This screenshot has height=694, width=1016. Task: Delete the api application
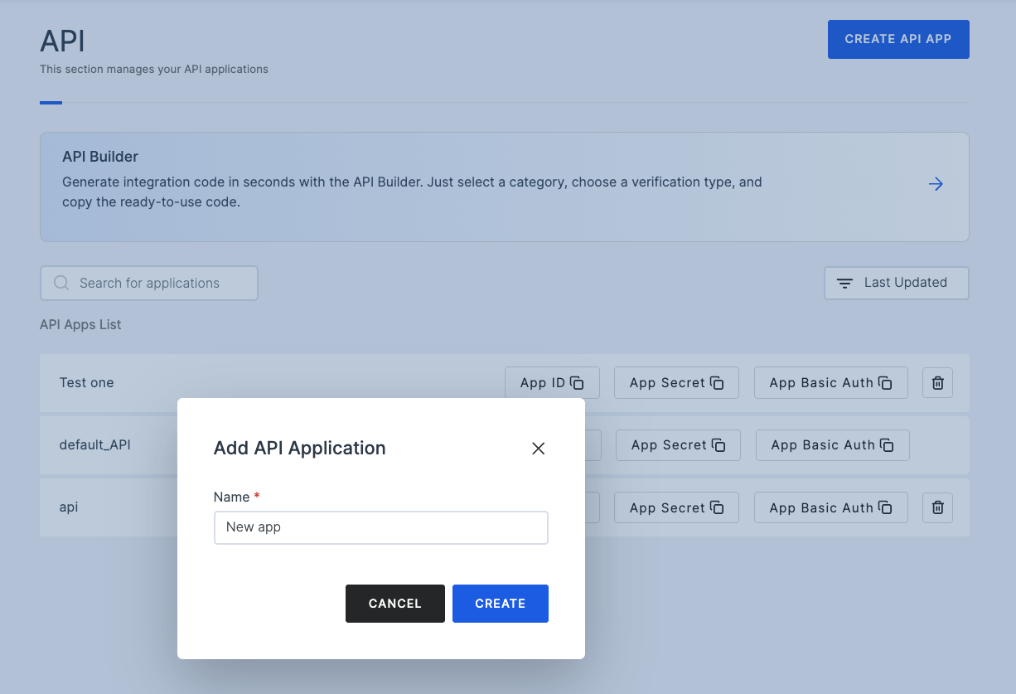point(937,508)
